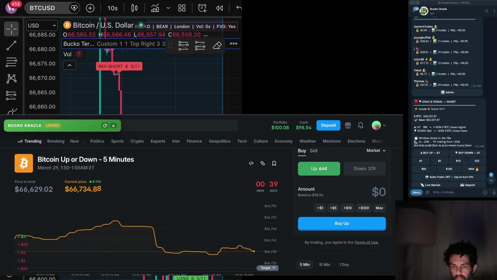This screenshot has height=280, width=497.
Task: Select the Up 64¢ outcome
Action: (x=319, y=169)
